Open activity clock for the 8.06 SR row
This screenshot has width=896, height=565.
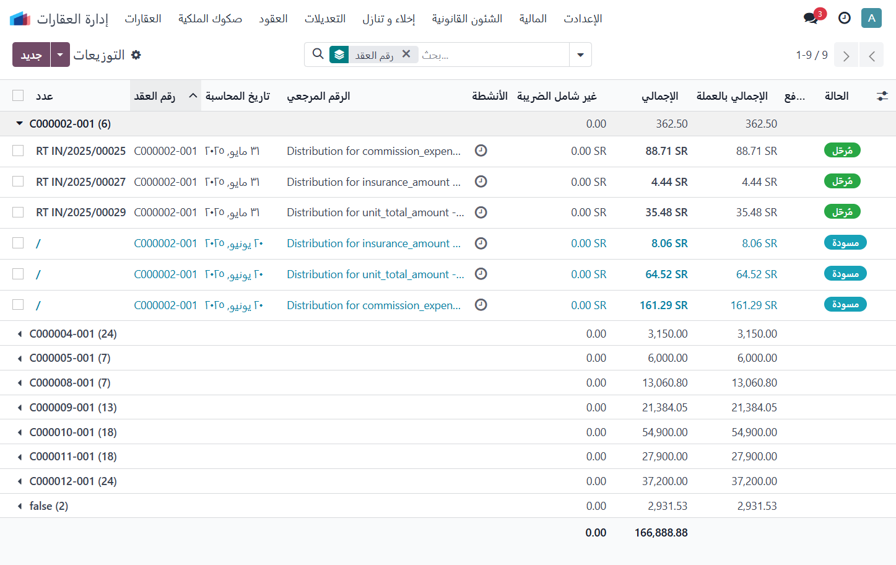click(481, 243)
